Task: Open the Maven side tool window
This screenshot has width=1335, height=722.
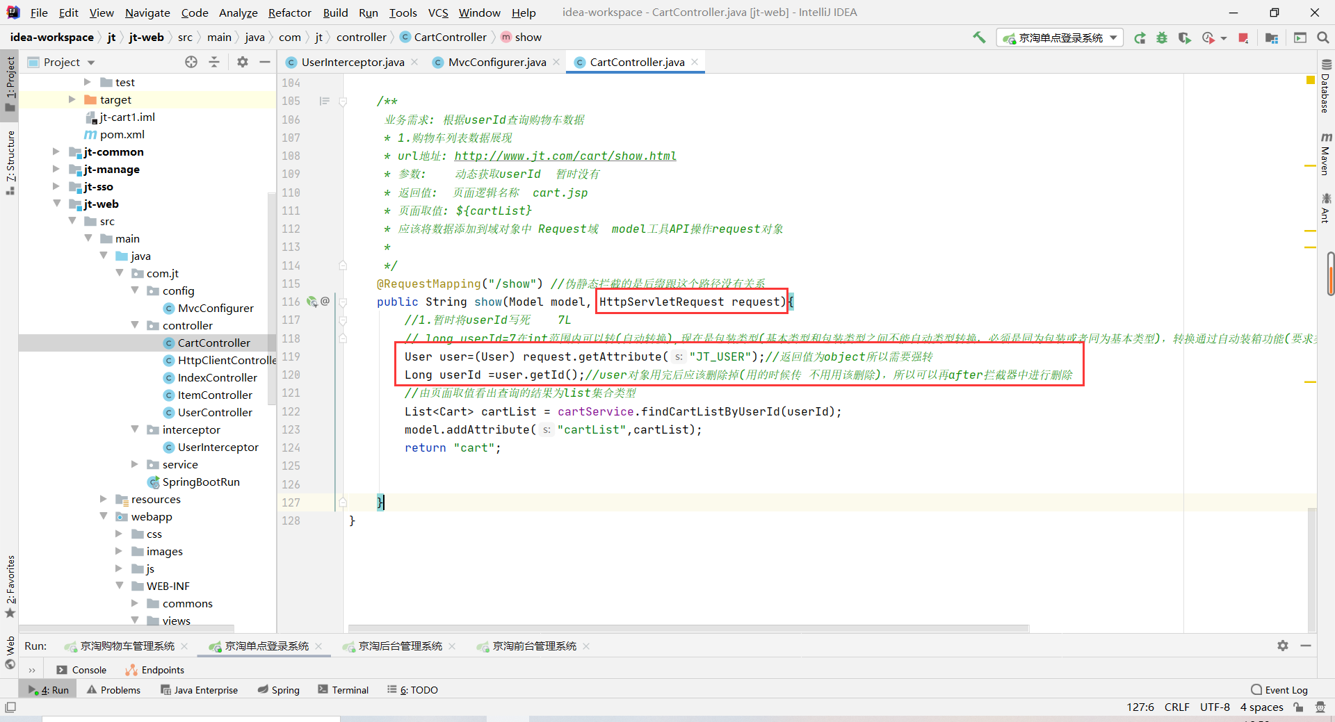Action: [x=1325, y=154]
